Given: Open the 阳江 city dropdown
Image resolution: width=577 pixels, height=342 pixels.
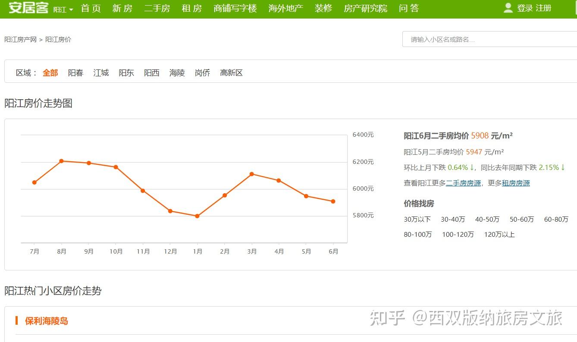Looking at the screenshot, I should (x=63, y=9).
